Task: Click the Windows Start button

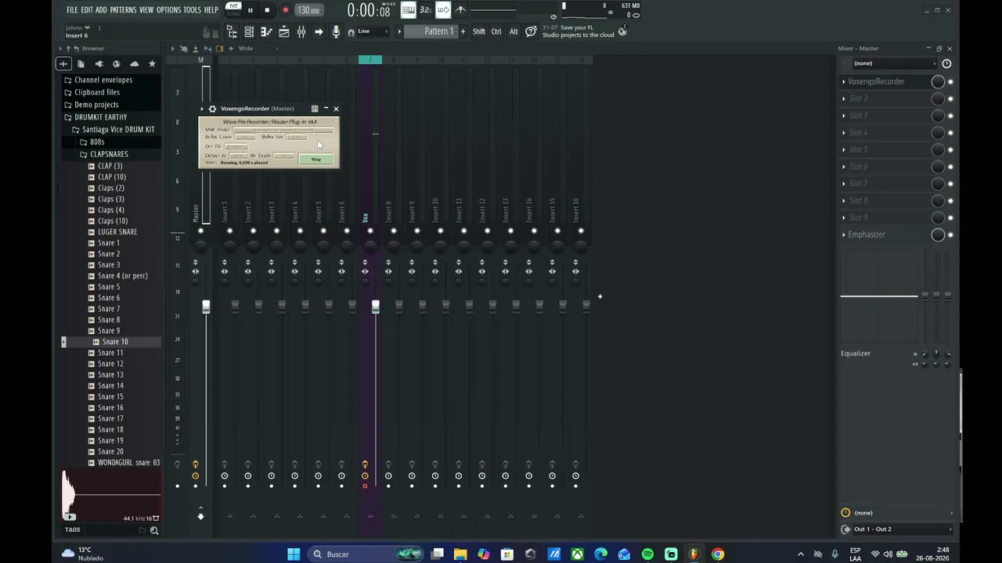Action: tap(294, 554)
